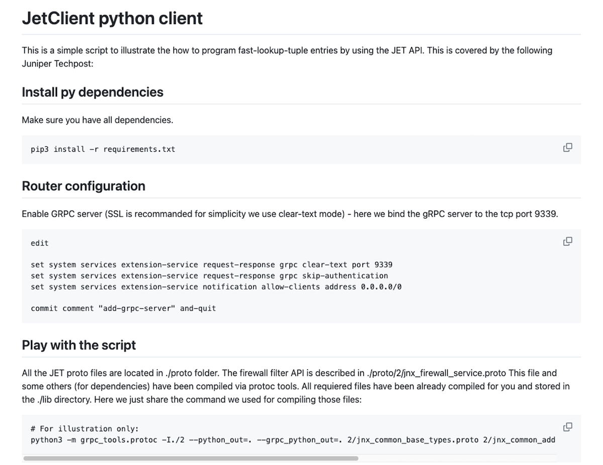The width and height of the screenshot is (603, 465).
Task: Click the 'edit' line in config block
Action: (40, 243)
